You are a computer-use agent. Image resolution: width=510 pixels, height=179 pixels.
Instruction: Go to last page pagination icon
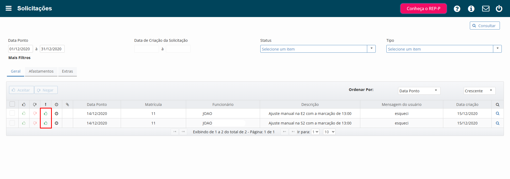coord(293,132)
